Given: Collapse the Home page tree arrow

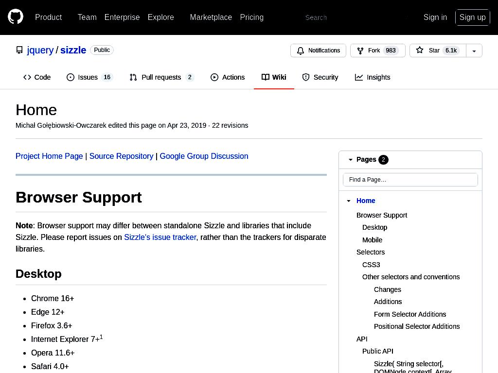Looking at the screenshot, I should coord(349,201).
